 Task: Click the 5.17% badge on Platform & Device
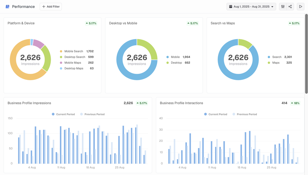(x=91, y=23)
